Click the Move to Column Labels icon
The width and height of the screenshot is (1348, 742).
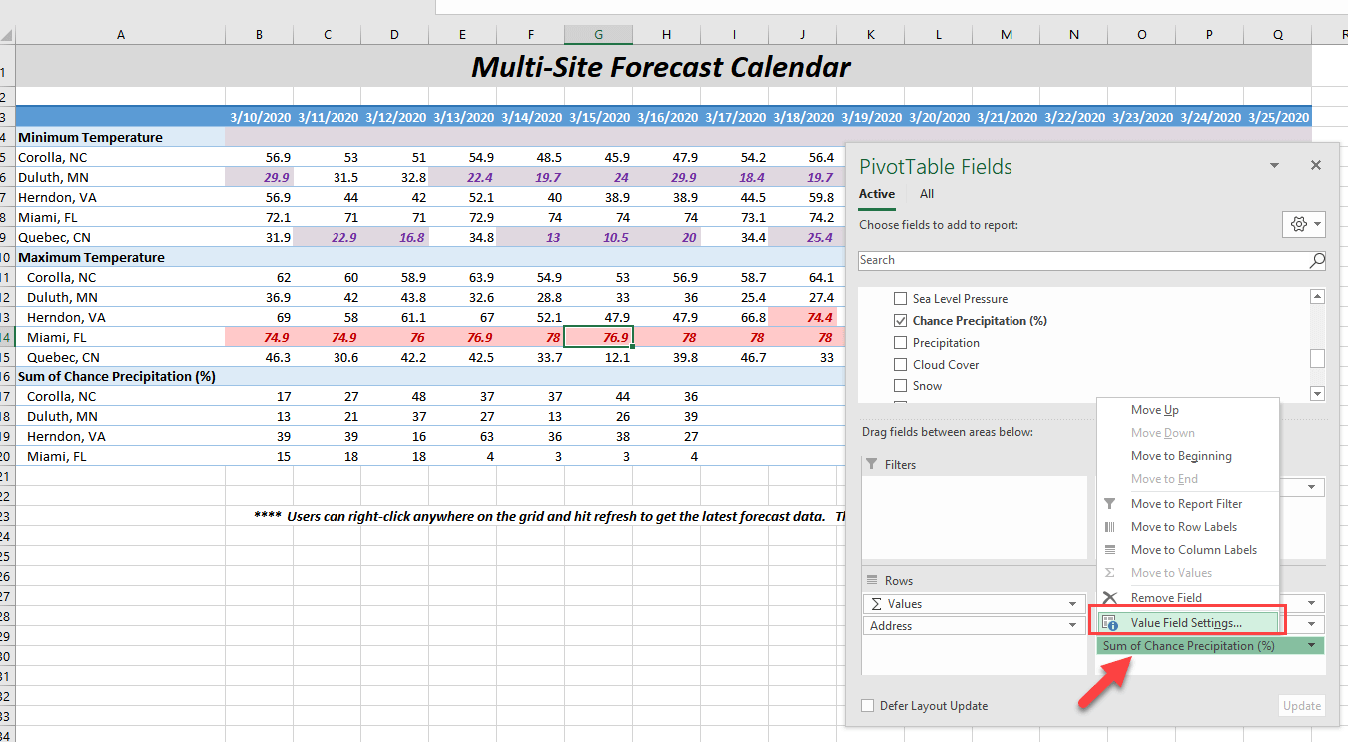click(1110, 550)
